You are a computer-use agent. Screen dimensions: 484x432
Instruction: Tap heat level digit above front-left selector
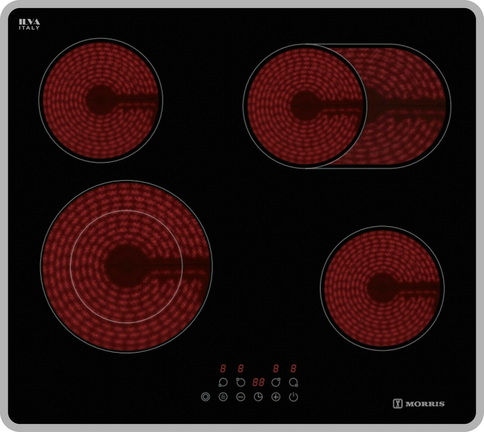tap(223, 368)
